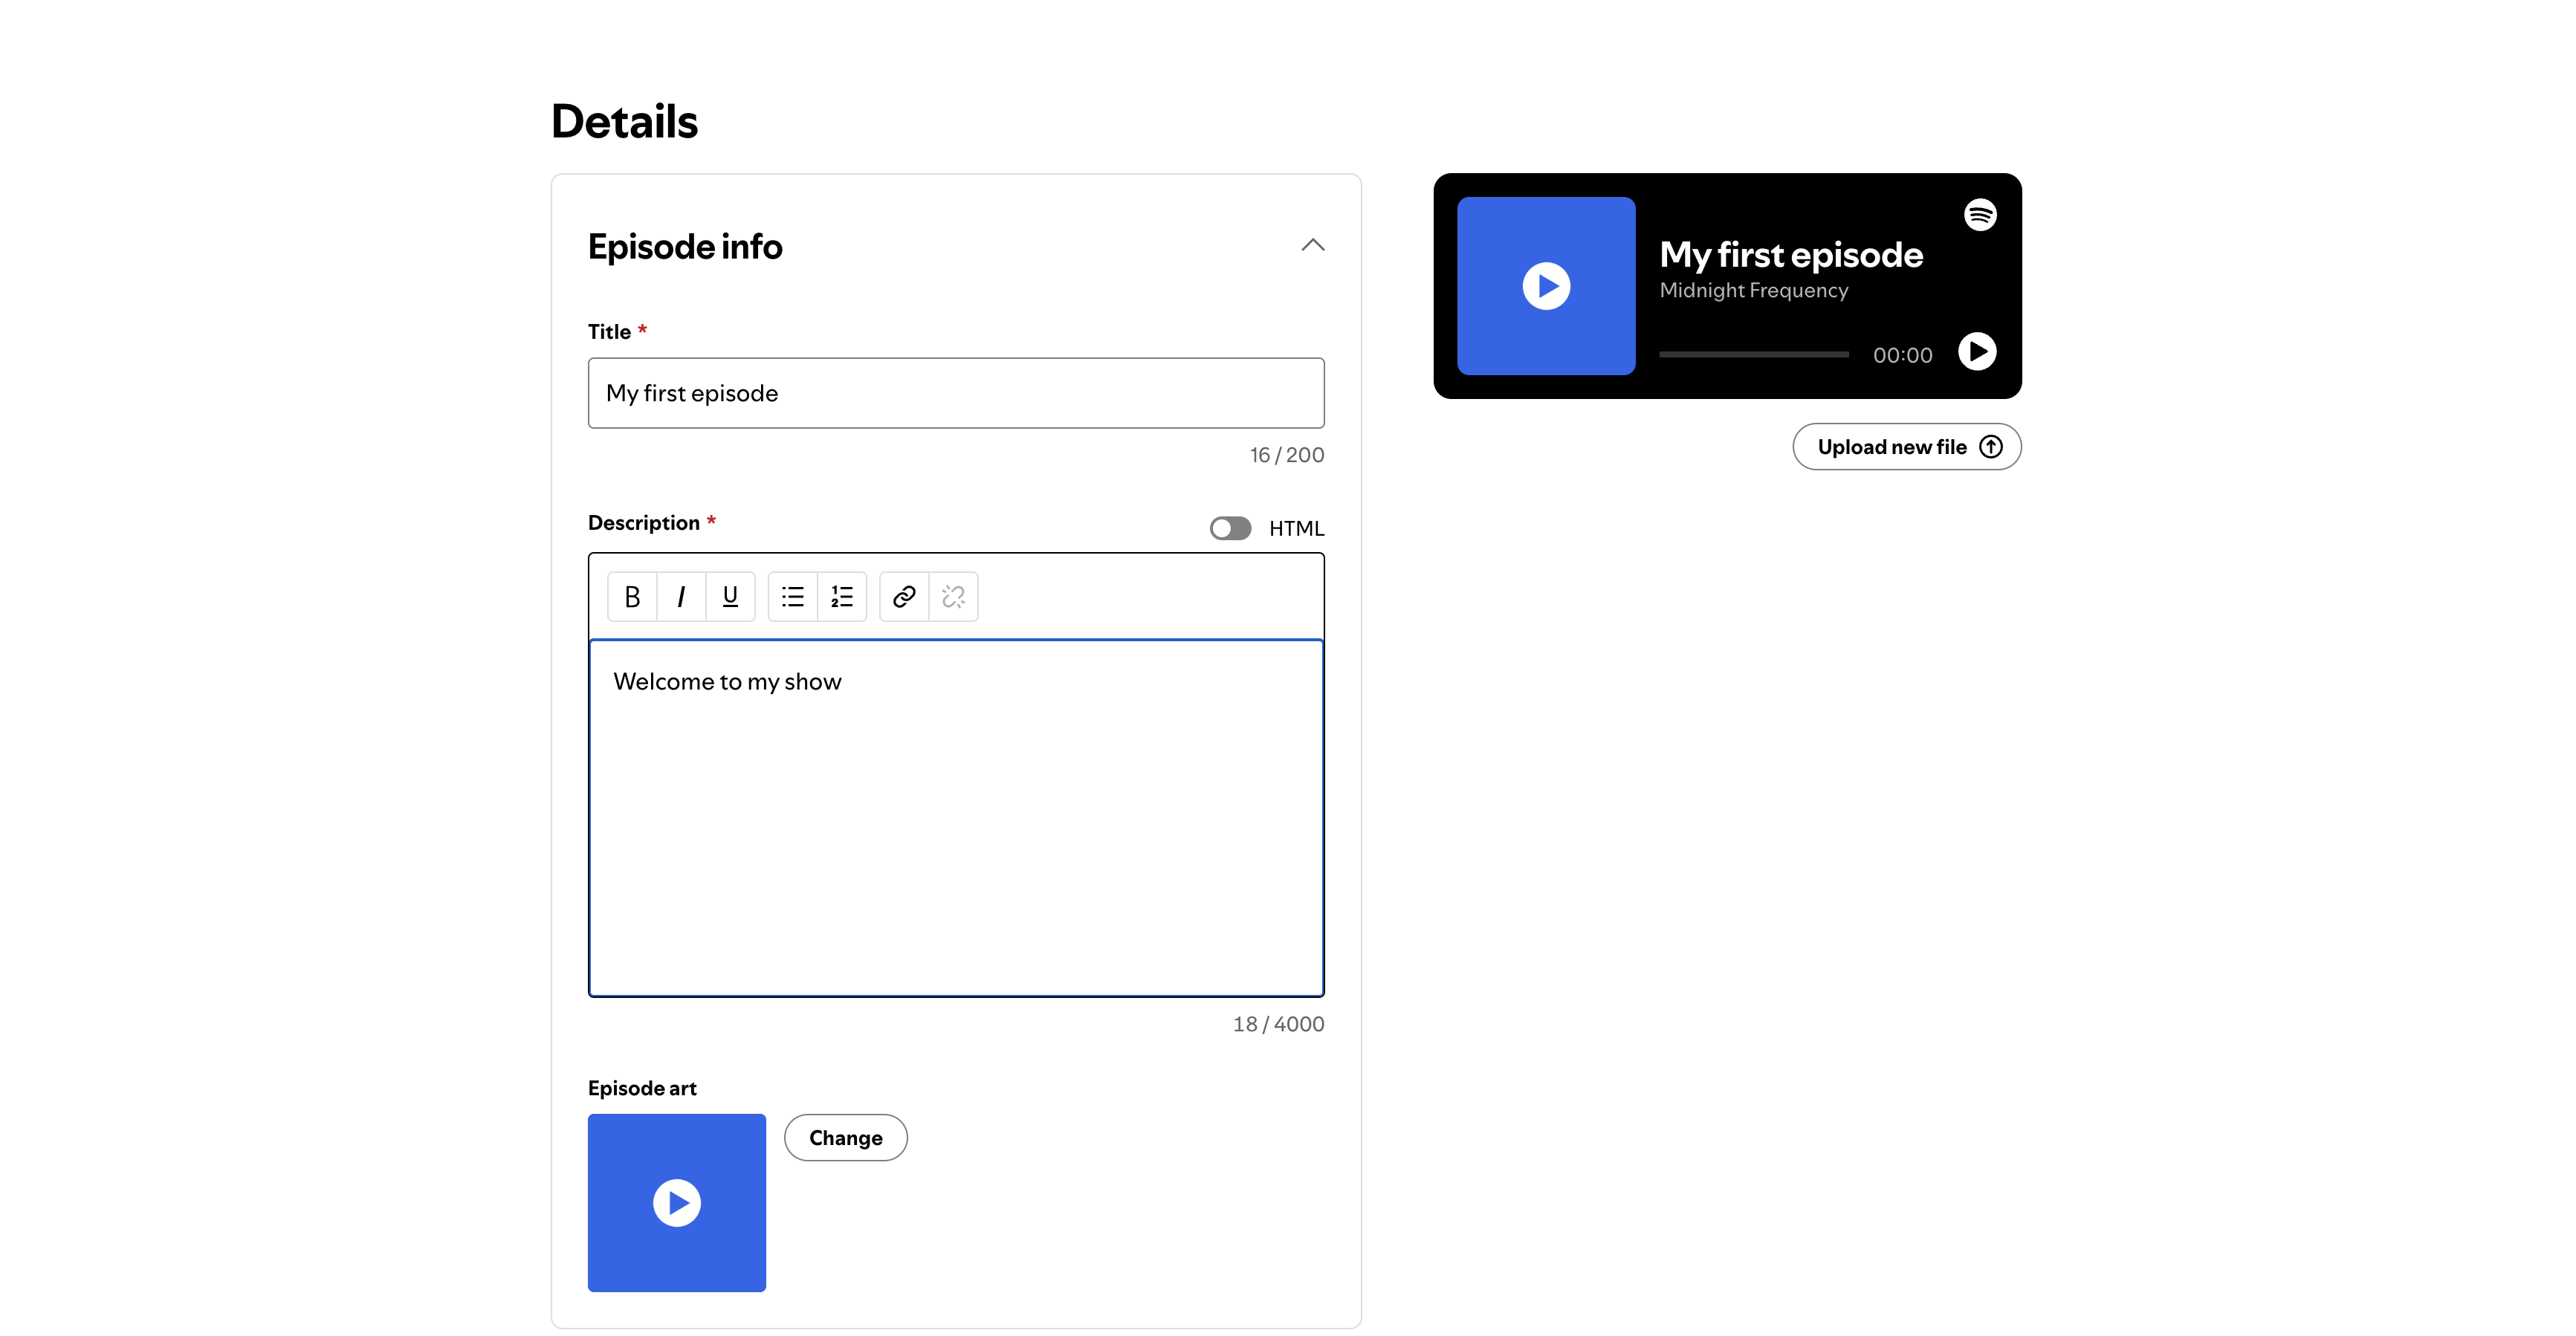This screenshot has height=1336, width=2576.
Task: Click the Spotify logo in preview
Action: tap(1980, 214)
